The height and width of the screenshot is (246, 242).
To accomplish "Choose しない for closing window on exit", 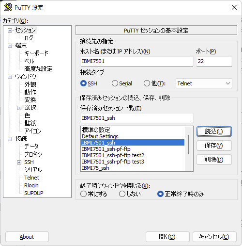I will click(x=122, y=194).
